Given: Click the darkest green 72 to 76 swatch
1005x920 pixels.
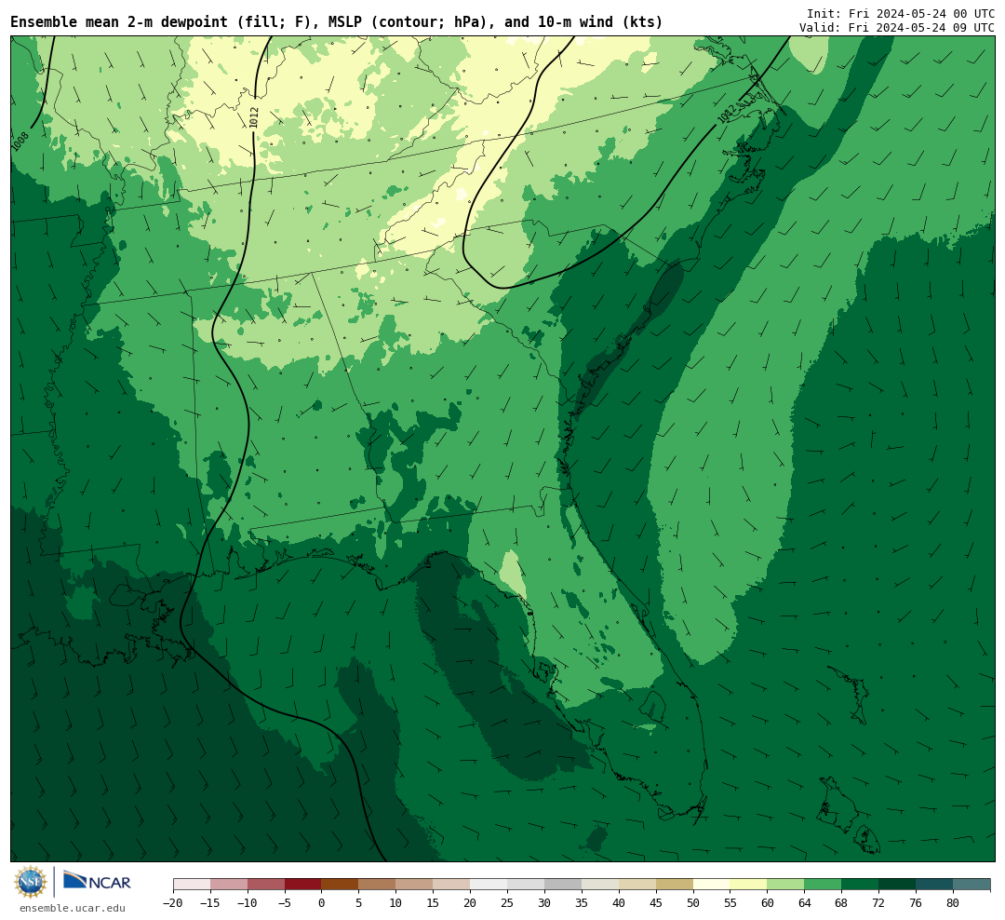Looking at the screenshot, I should click(897, 885).
